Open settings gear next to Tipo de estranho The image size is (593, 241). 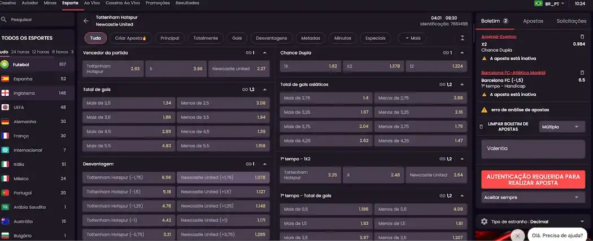484,221
